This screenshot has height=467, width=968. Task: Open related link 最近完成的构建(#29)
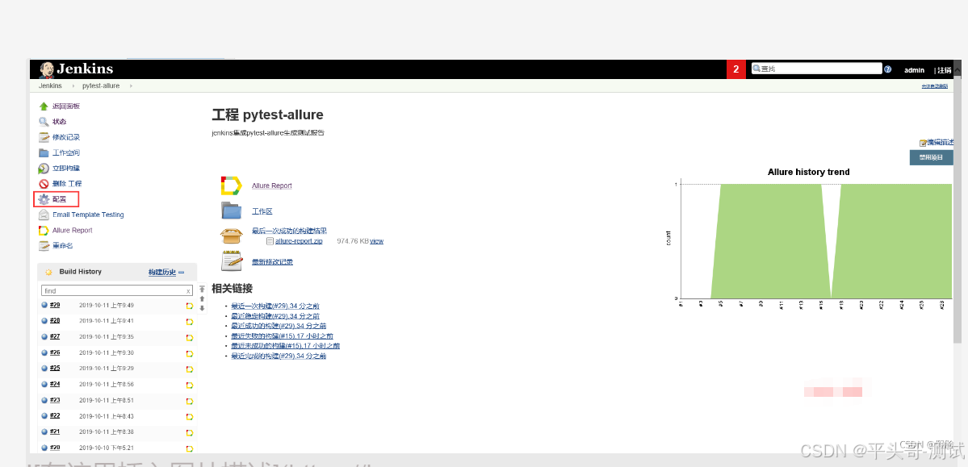pyautogui.click(x=279, y=356)
